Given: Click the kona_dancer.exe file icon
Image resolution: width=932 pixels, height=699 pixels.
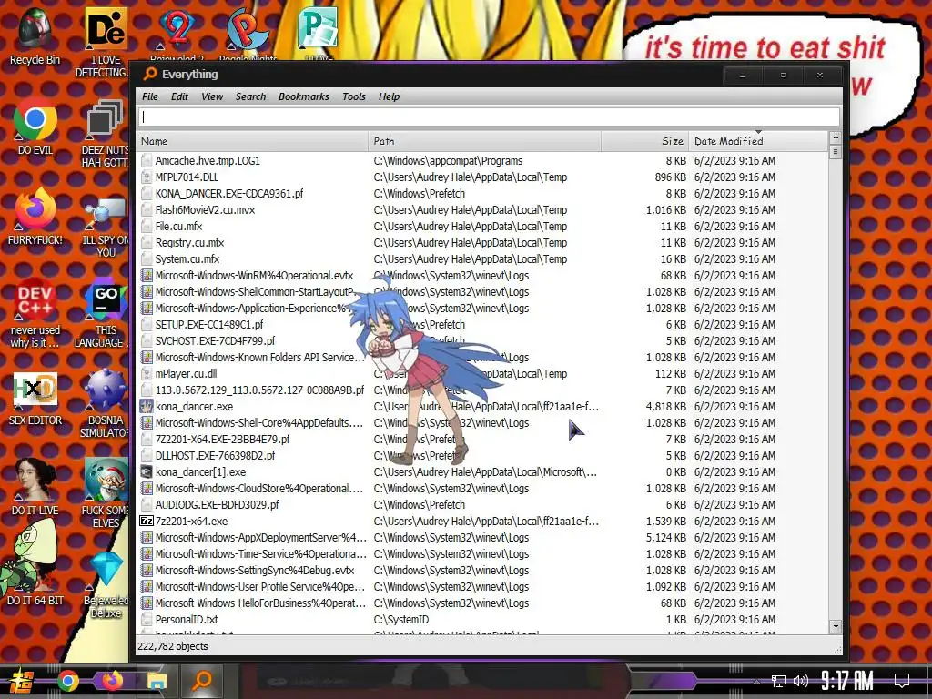Looking at the screenshot, I should [x=147, y=407].
